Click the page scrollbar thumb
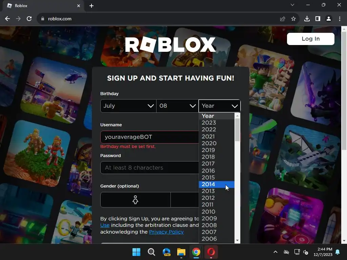 click(x=344, y=91)
